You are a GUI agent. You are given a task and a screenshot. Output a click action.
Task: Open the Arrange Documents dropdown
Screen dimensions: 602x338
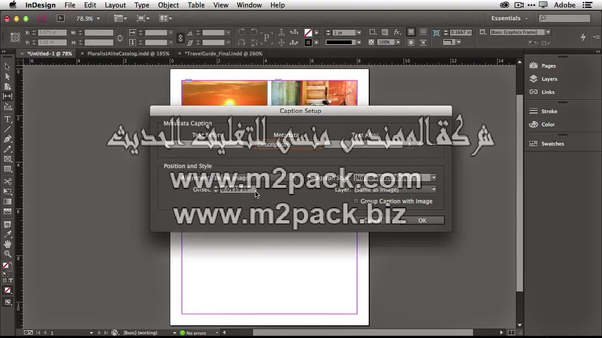[166, 18]
